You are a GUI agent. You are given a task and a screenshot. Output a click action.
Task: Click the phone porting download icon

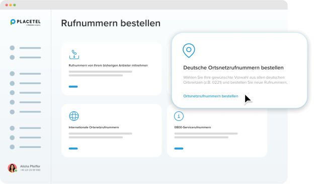74,55
